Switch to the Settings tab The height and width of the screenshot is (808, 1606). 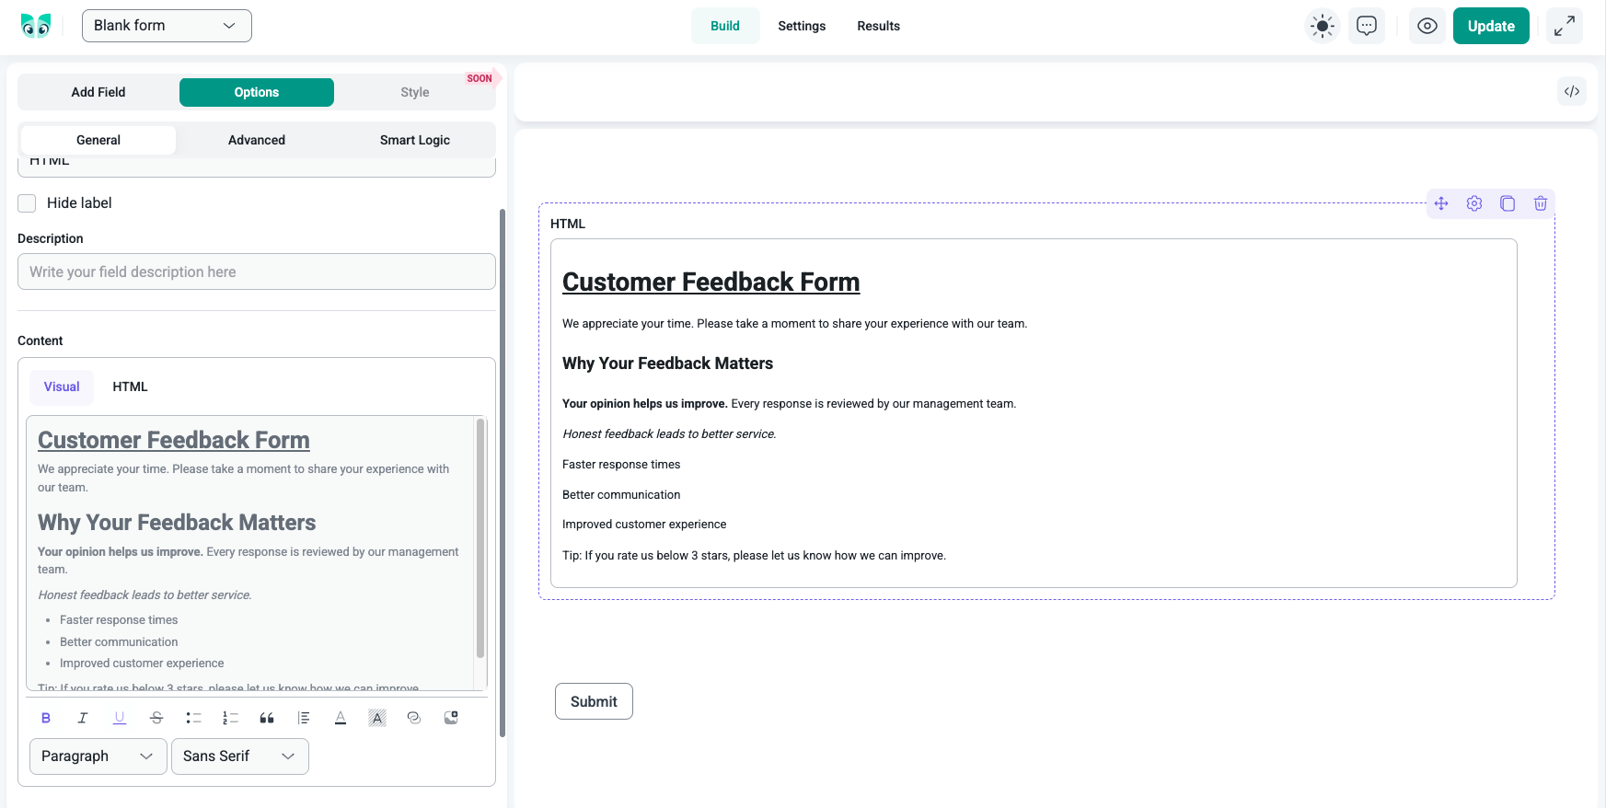802,26
